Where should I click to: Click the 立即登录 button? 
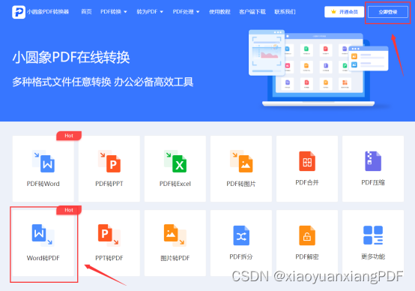(x=388, y=12)
